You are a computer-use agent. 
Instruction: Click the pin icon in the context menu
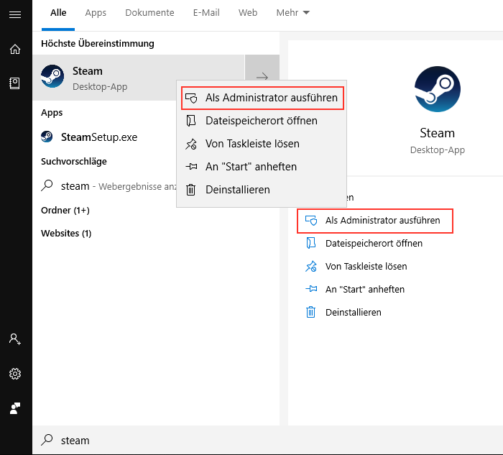(x=191, y=167)
